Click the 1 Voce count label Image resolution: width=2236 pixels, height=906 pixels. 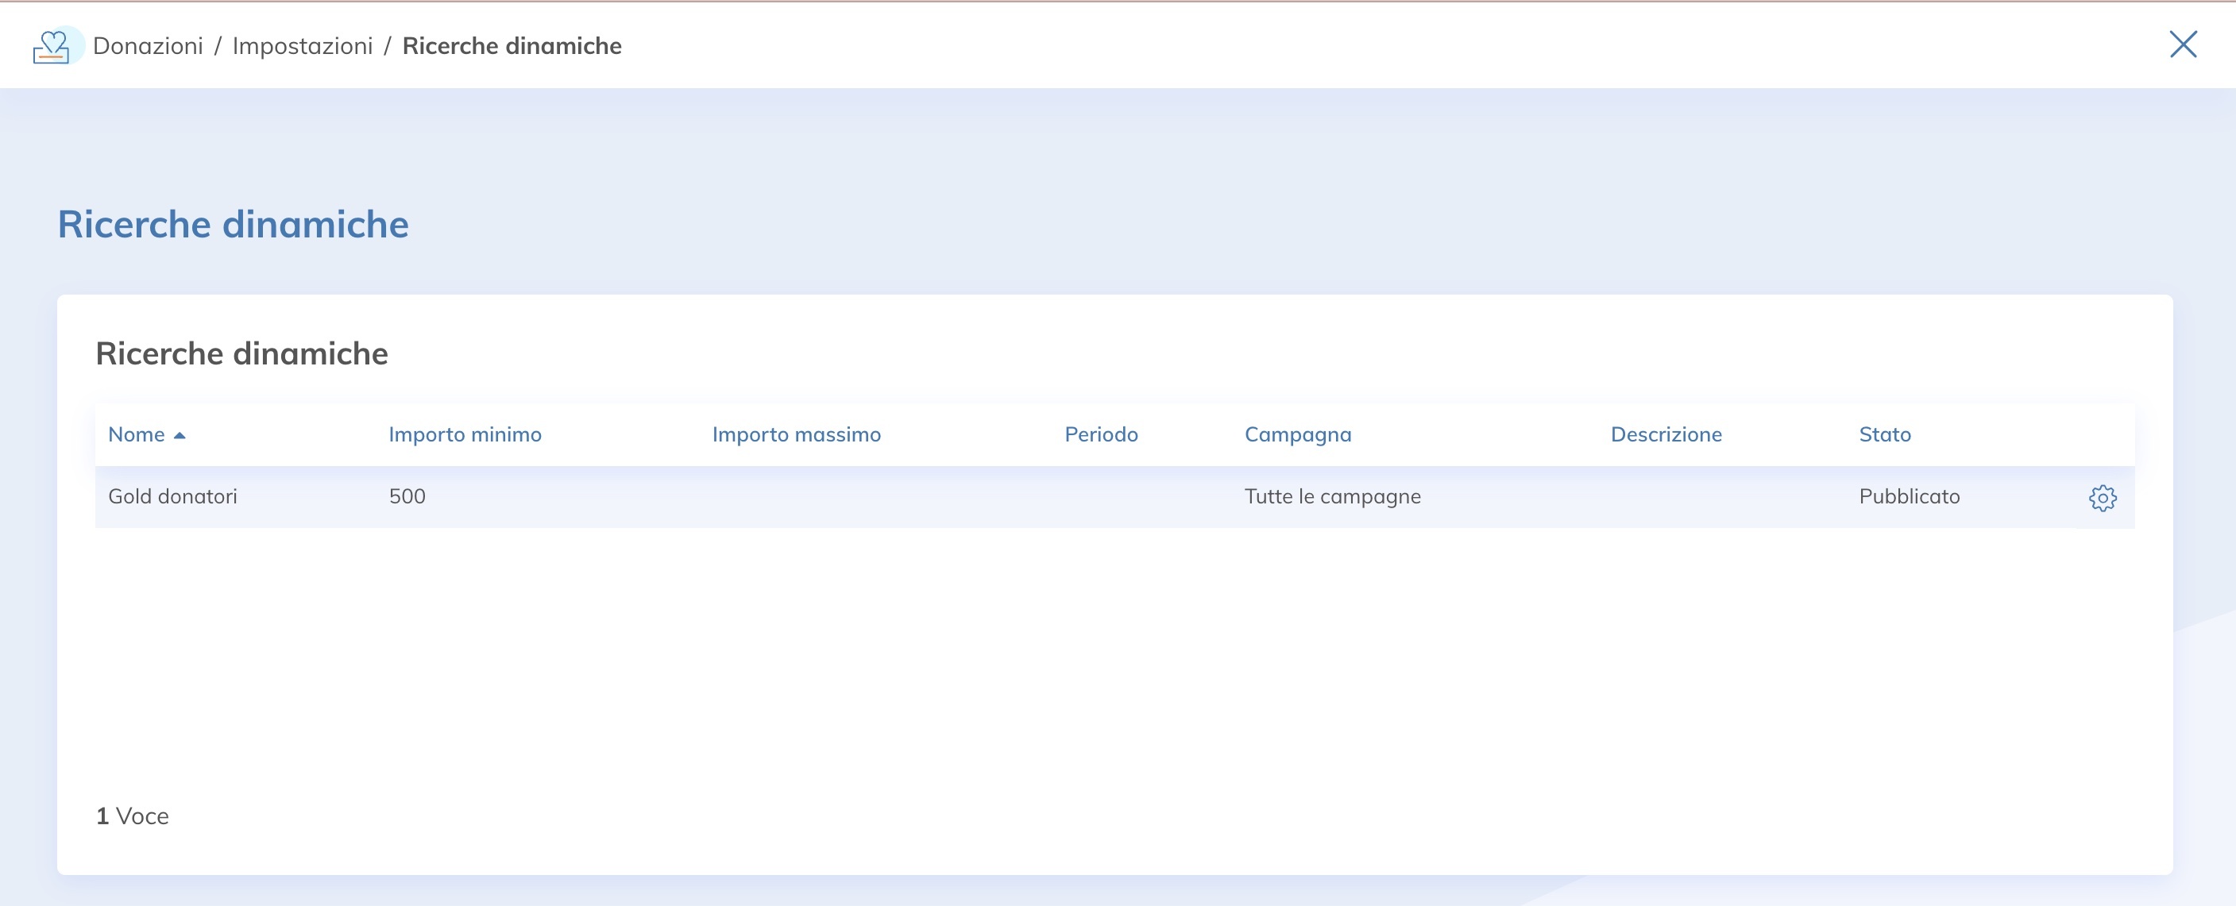[132, 815]
